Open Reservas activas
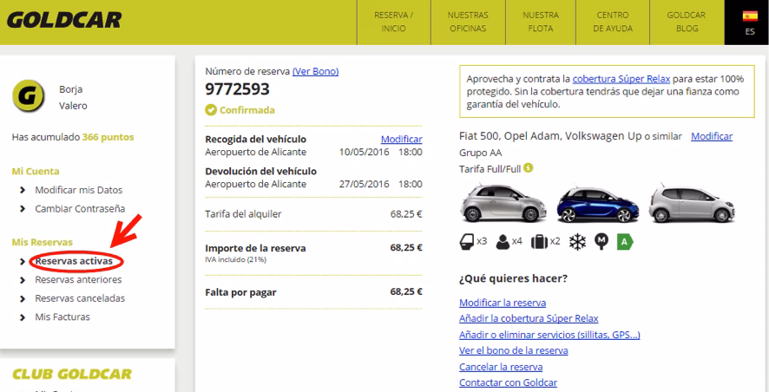 pos(74,261)
